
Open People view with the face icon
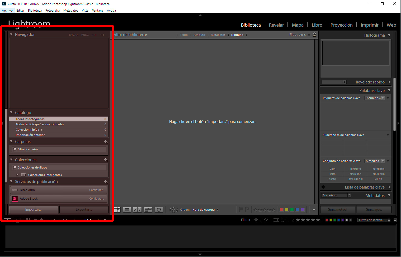point(159,210)
